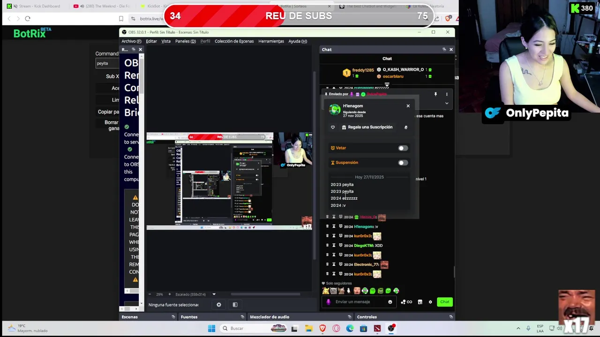This screenshot has height=337, width=600.
Task: Click DiegoKTM username in chat
Action: pyautogui.click(x=363, y=246)
